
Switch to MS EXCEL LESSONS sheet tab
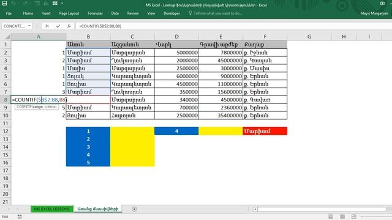52,209
